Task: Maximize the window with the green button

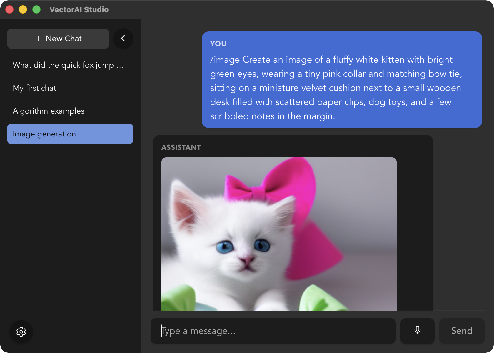Action: [x=36, y=9]
